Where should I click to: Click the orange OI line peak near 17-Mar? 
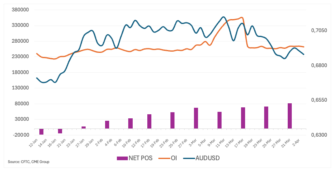click(242, 17)
